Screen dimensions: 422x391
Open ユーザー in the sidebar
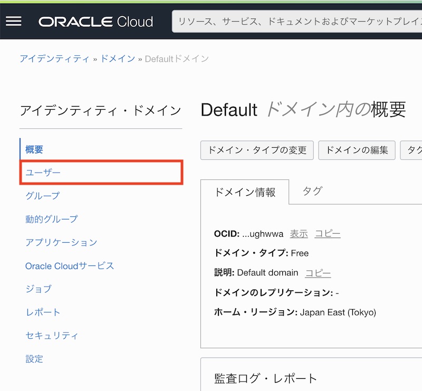pyautogui.click(x=43, y=173)
